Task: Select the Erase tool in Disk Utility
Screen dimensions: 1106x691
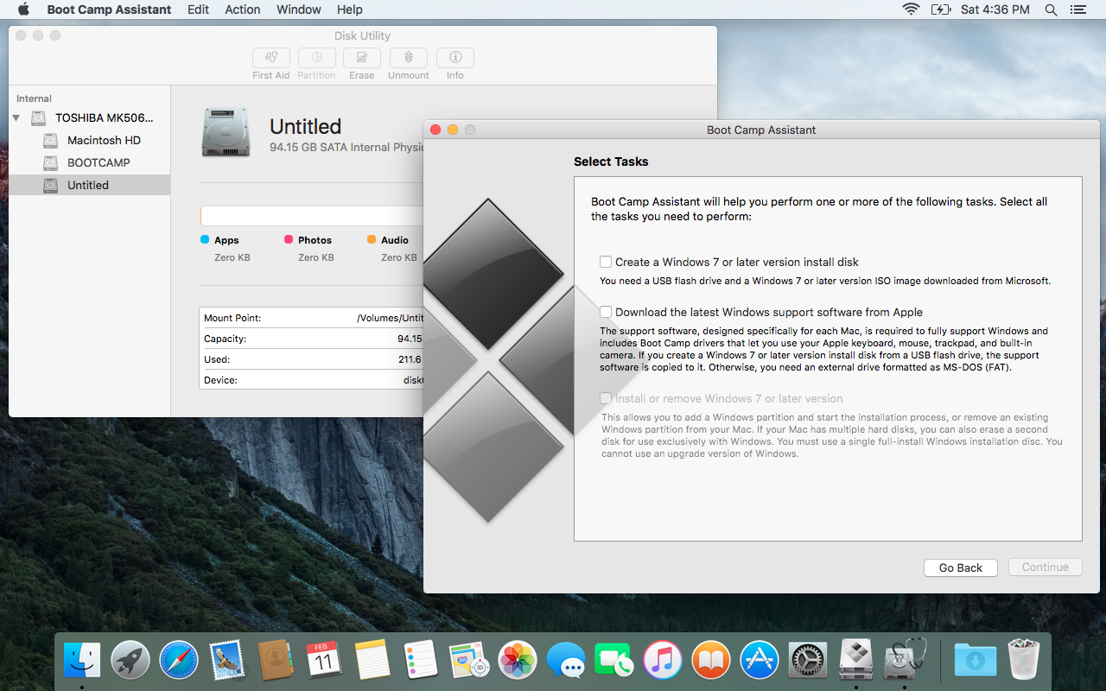Action: [x=361, y=57]
